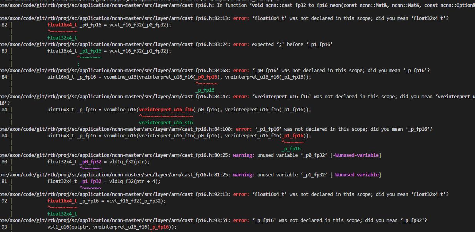
Task: Click 'expected ';' before' error message text
Action: pyautogui.click(x=278, y=44)
